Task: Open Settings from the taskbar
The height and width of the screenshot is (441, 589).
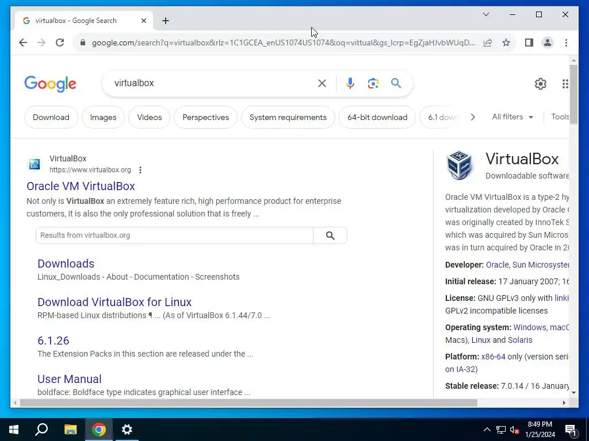Action: [x=127, y=430]
